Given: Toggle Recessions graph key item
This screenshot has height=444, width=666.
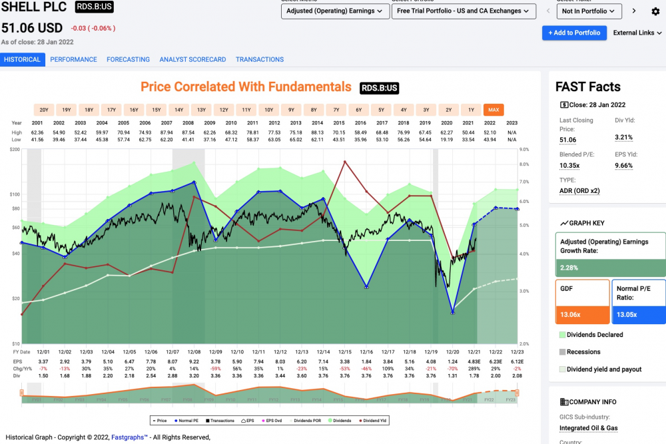Looking at the screenshot, I should (580, 352).
